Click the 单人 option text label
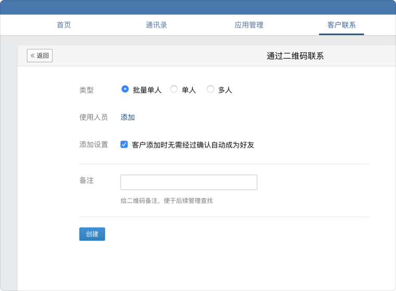Viewport: 396px width, 291px height. pyautogui.click(x=189, y=90)
